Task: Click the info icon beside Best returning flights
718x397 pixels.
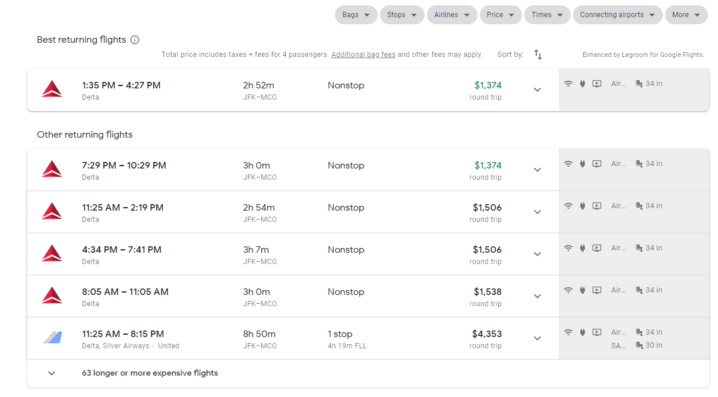Action: 135,40
